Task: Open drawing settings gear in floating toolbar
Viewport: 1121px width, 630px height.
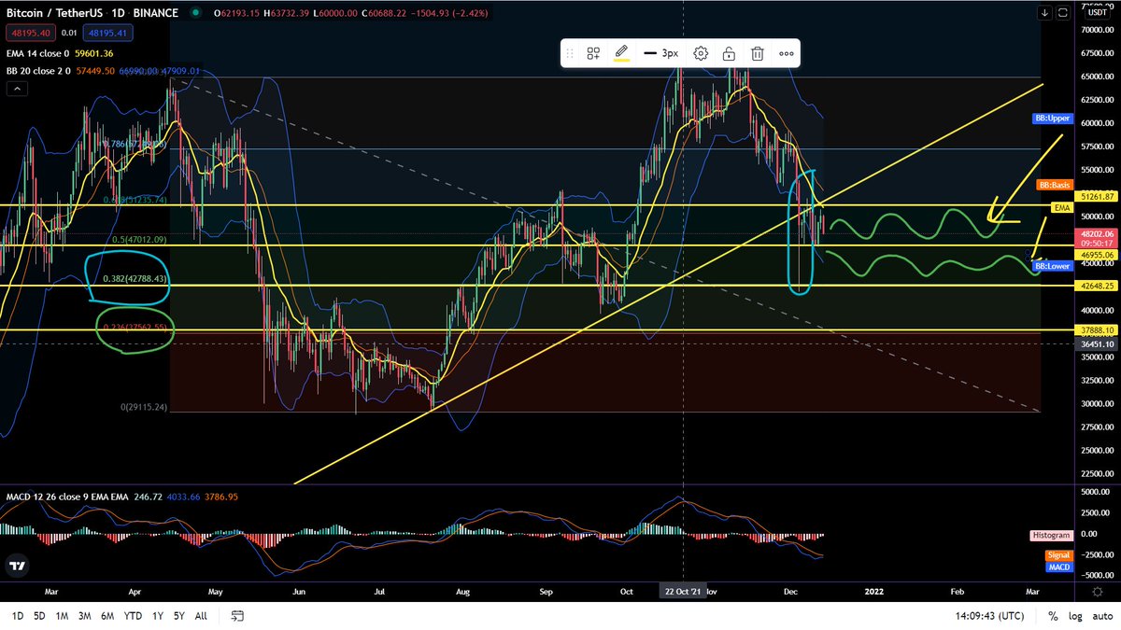Action: coord(701,53)
